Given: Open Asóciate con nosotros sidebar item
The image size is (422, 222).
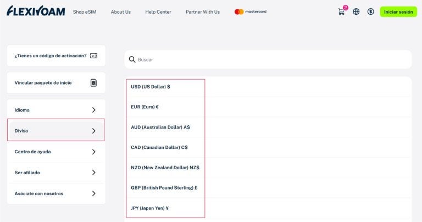Looking at the screenshot, I should 56,193.
